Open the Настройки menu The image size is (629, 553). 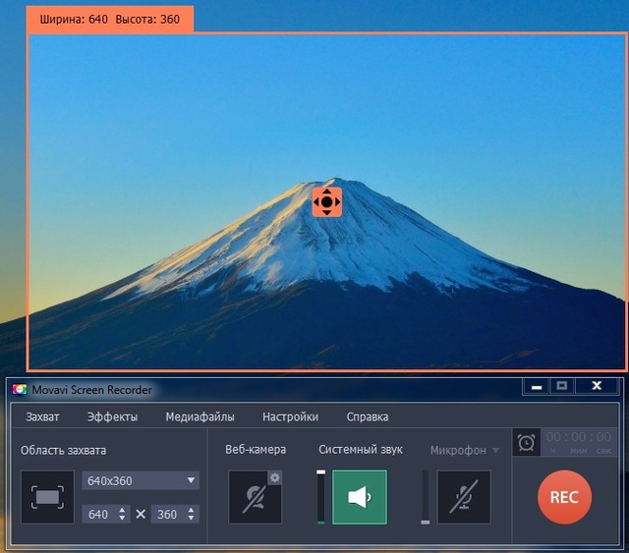click(291, 416)
